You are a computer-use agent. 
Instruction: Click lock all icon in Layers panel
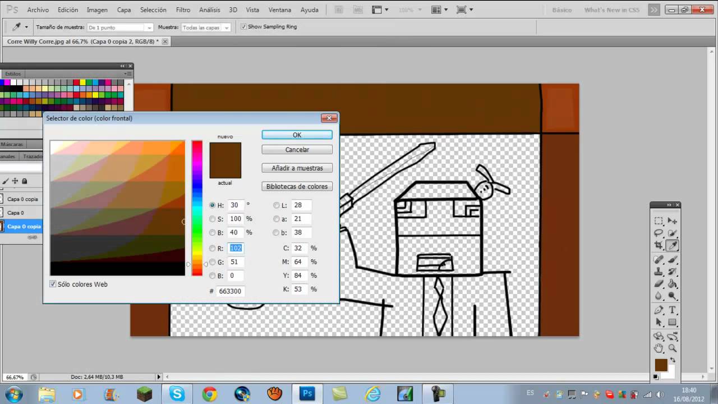tap(24, 181)
